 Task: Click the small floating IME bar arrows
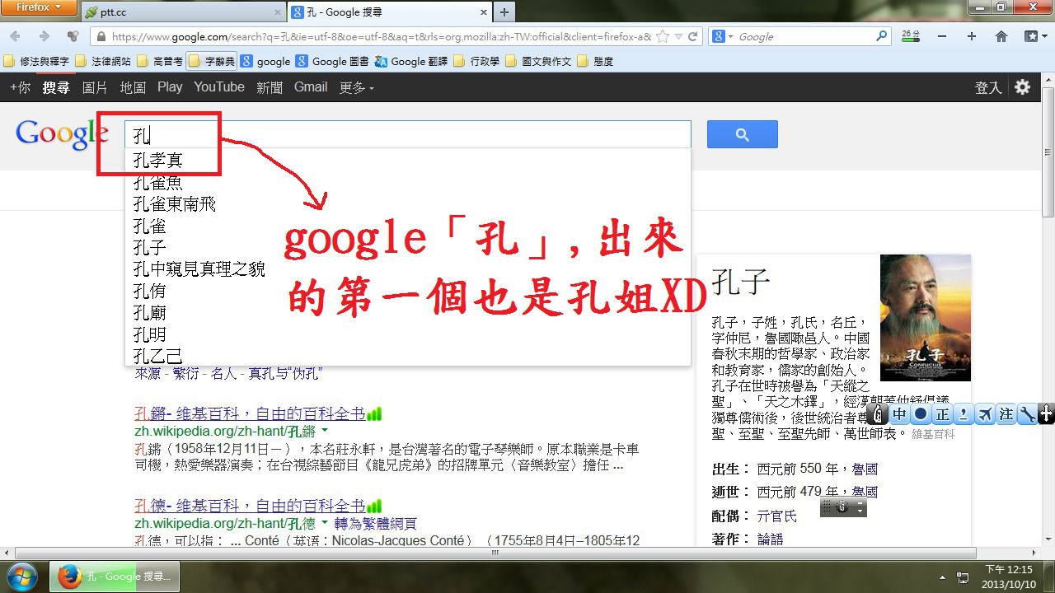(861, 508)
